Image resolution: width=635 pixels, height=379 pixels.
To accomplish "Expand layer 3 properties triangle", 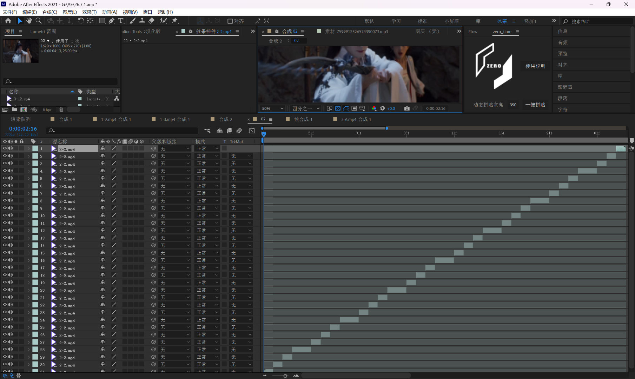I will pyautogui.click(x=29, y=164).
